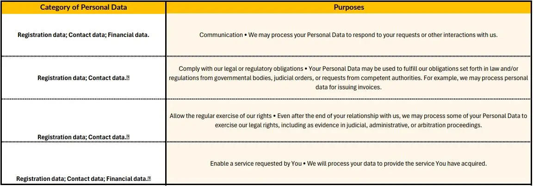Click the glyph box after Financial data in the last row
The width and height of the screenshot is (533, 186).
pyautogui.click(x=149, y=179)
